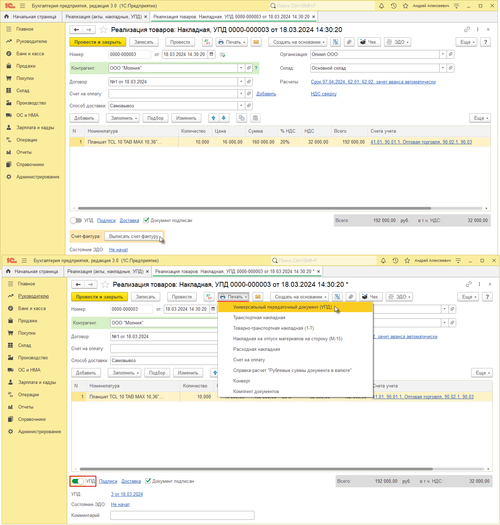Click 192 000,00 Всего cell in top table
The width and height of the screenshot is (500, 525).
pos(349,142)
